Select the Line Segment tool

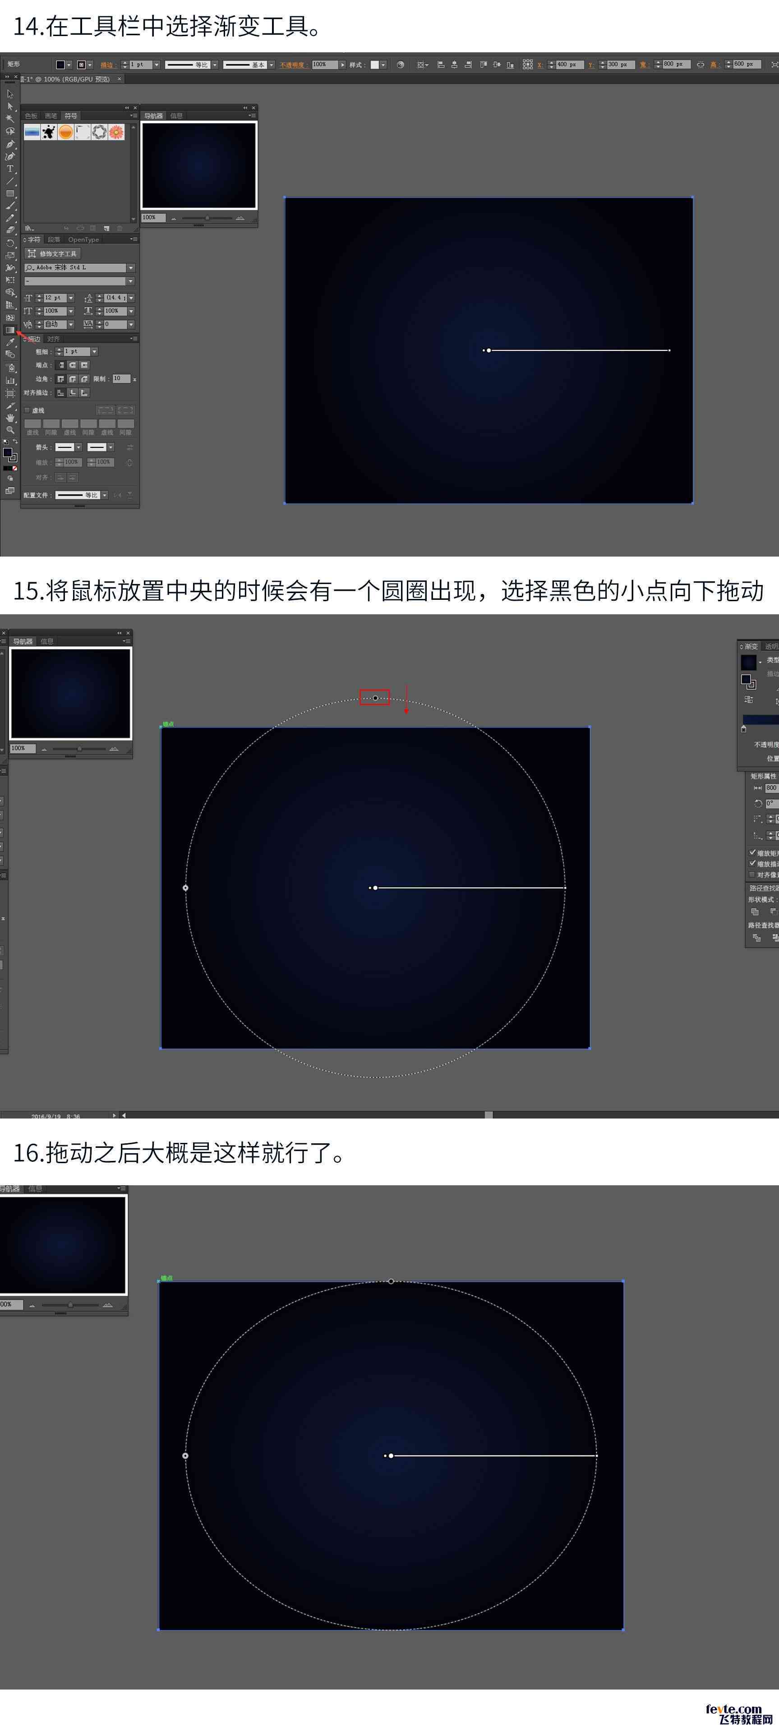(x=10, y=181)
